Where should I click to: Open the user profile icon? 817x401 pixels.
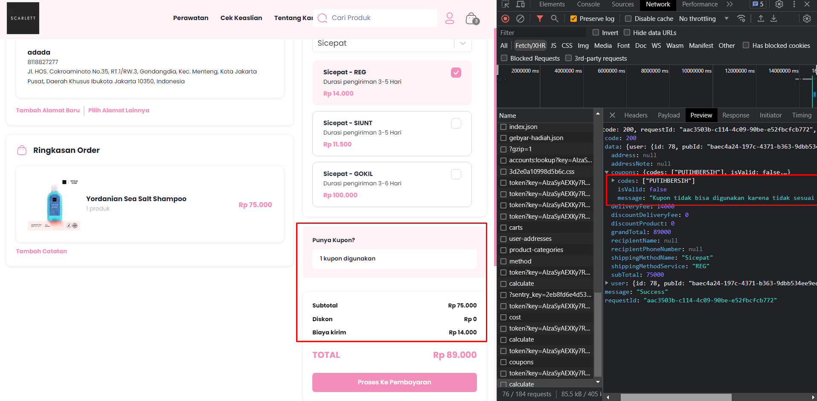click(450, 18)
